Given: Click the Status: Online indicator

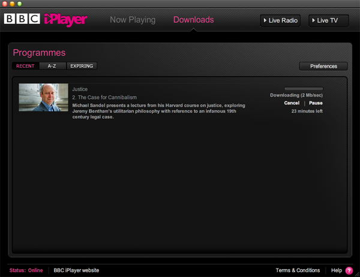Looking at the screenshot, I should coord(26,270).
